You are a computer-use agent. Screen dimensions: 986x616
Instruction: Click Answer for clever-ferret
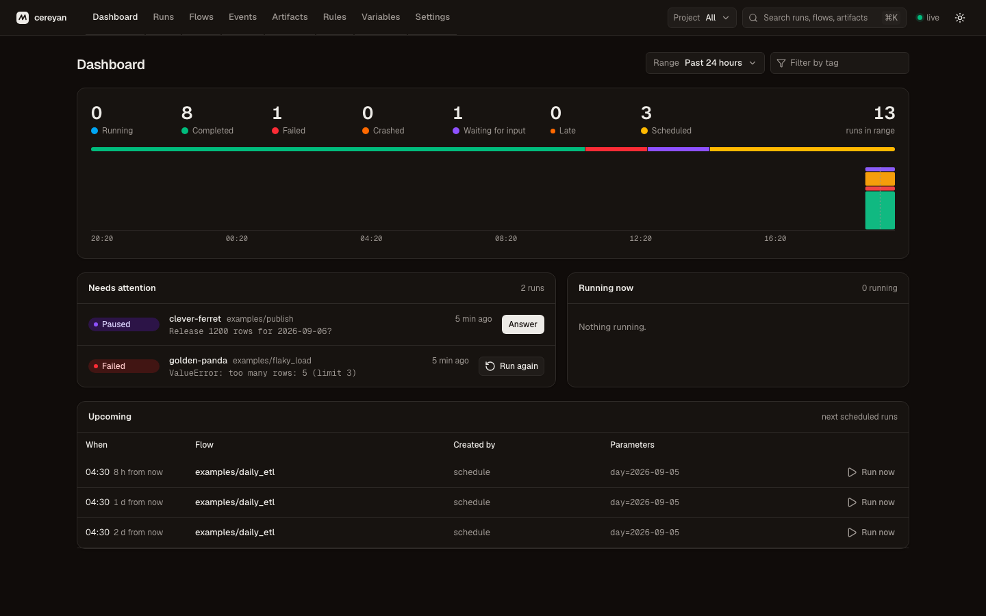[x=523, y=324]
